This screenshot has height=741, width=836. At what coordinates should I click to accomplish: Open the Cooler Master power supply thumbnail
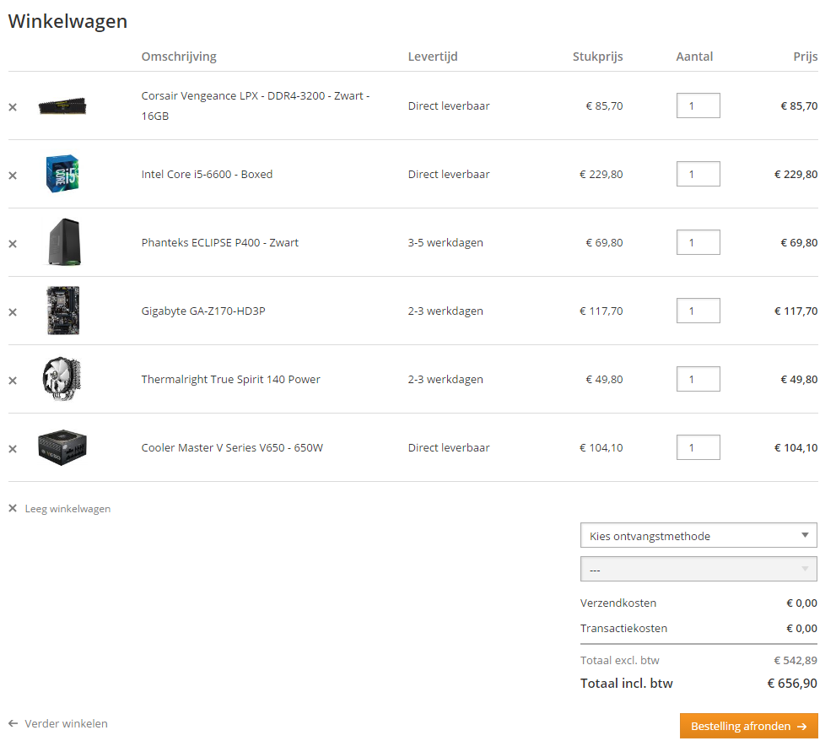point(62,447)
